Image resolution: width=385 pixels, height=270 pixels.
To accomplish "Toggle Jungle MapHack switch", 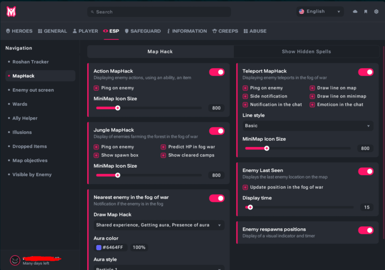I will point(217,131).
